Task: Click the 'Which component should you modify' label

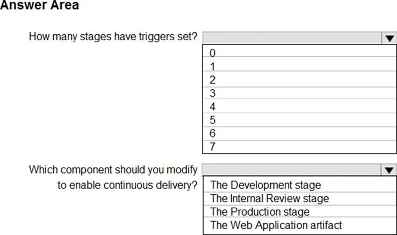Action: tap(113, 170)
